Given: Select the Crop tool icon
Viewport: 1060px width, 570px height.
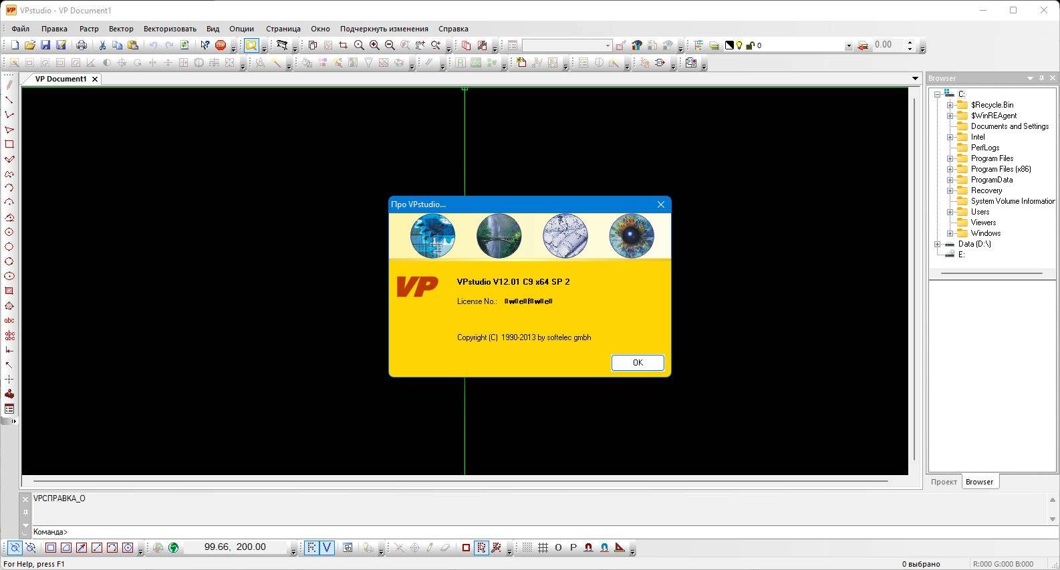Looking at the screenshot, I should click(x=344, y=45).
